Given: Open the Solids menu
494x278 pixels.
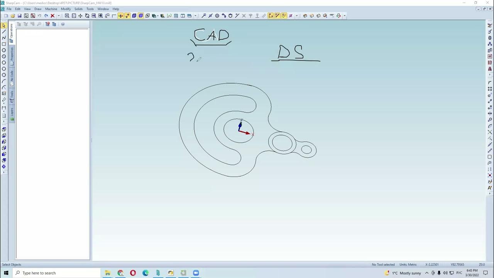Looking at the screenshot, I should 78,9.
